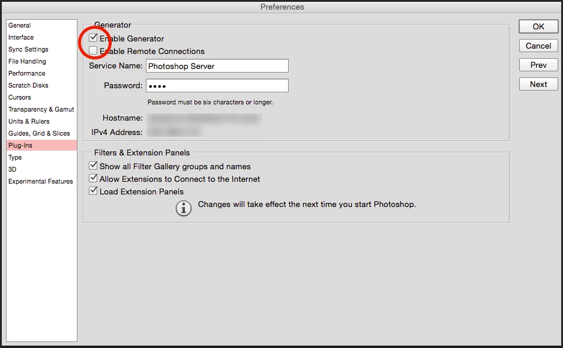The height and width of the screenshot is (348, 563).
Task: Select Transparency & Gamut category
Action: pos(41,109)
